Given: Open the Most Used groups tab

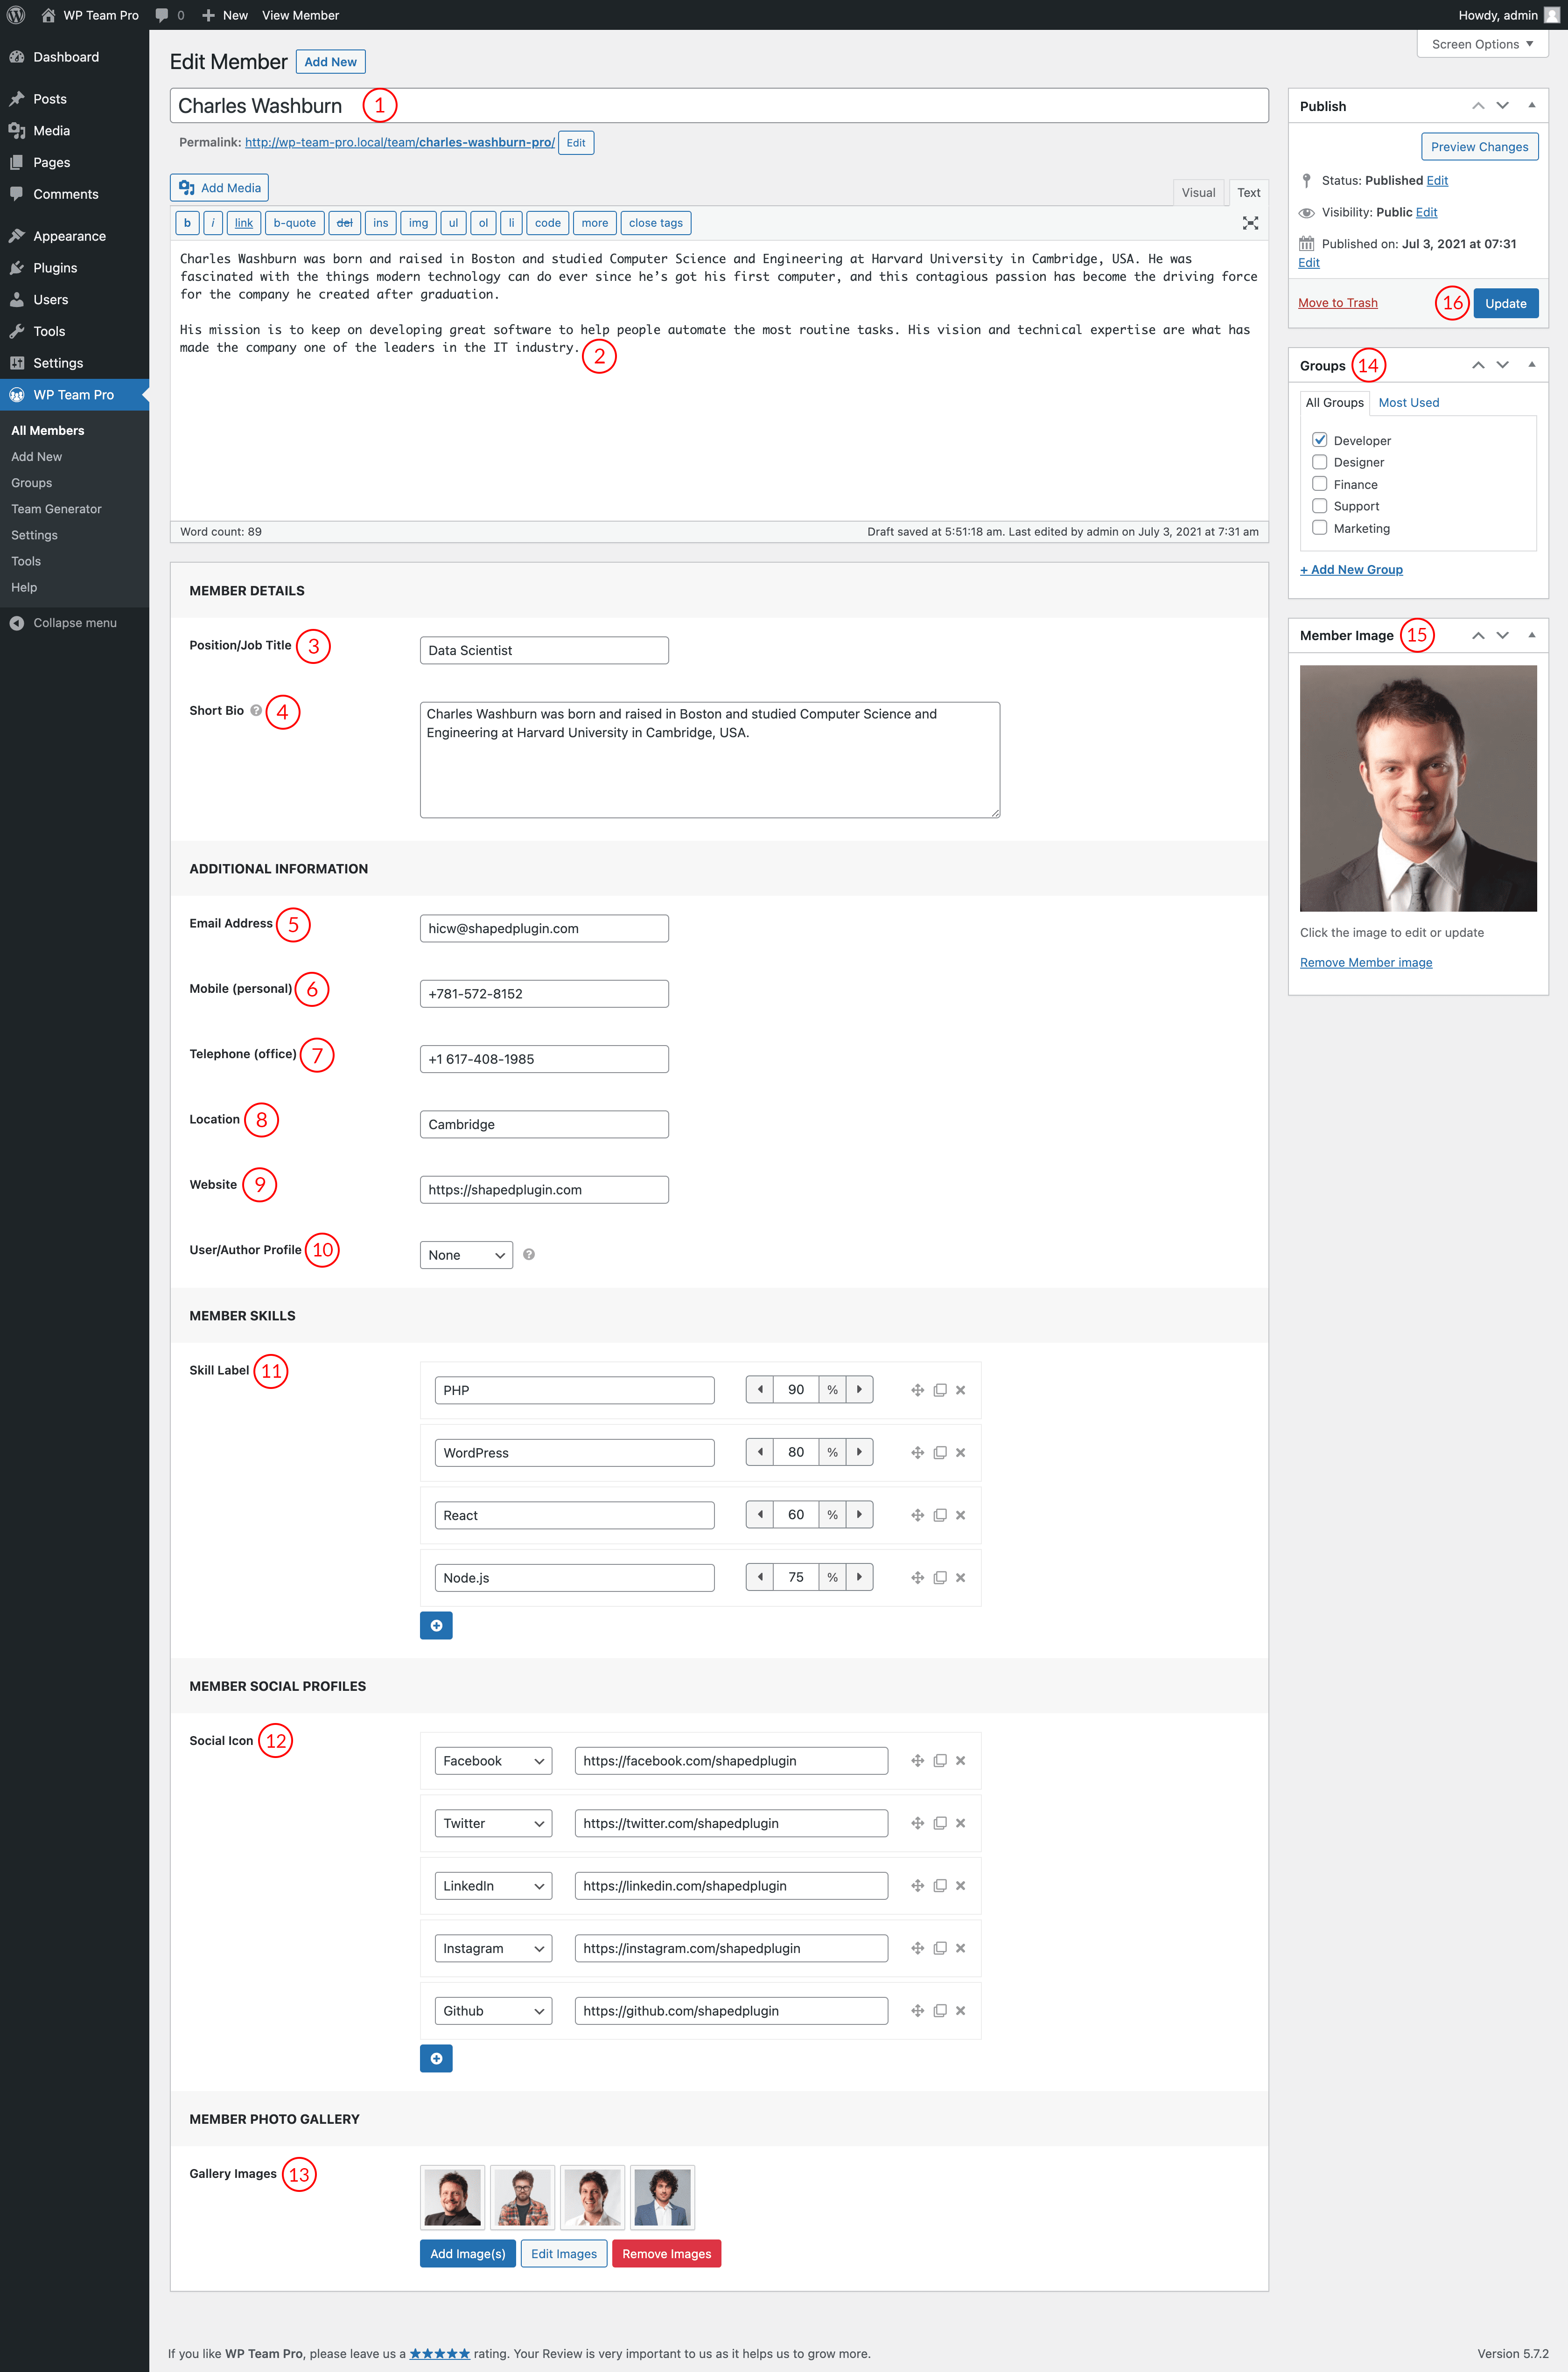Looking at the screenshot, I should click(x=1408, y=403).
